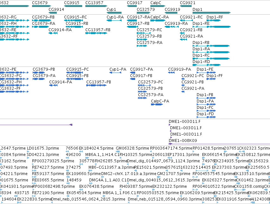Select transcript Dsp1-RD

point(207,65)
